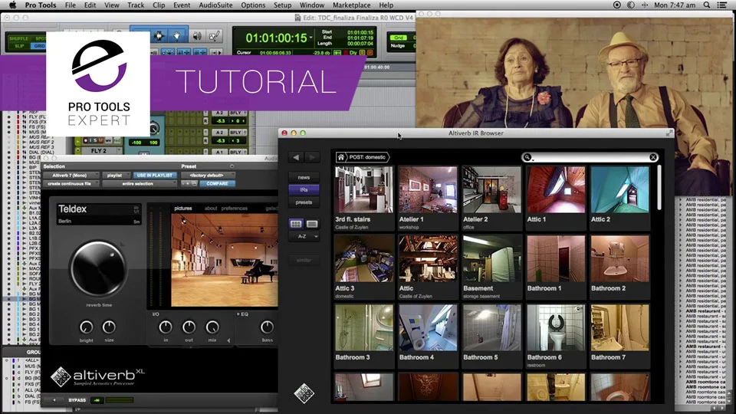Image resolution: width=736 pixels, height=414 pixels.
Task: Click the bright knob
Action: 87,327
